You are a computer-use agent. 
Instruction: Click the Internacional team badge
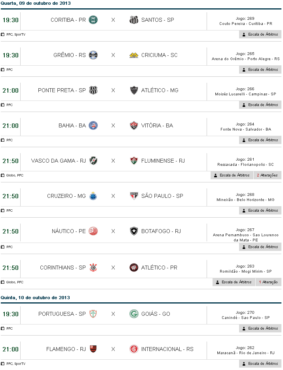click(x=134, y=349)
